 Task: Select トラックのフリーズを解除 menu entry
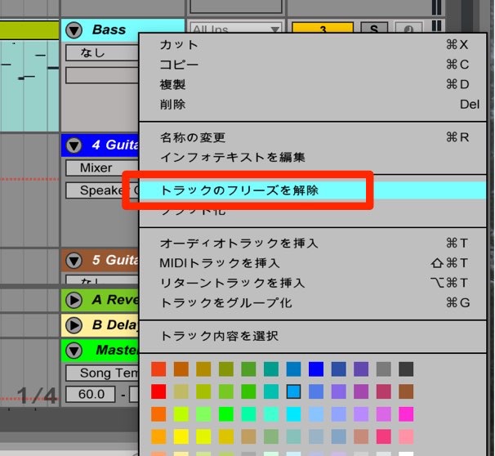point(313,190)
